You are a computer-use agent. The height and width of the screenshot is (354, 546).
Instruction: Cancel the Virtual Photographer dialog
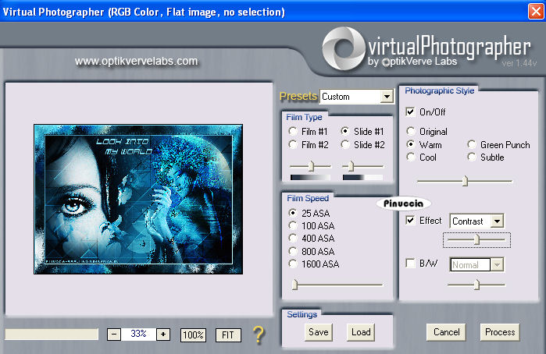coord(446,332)
